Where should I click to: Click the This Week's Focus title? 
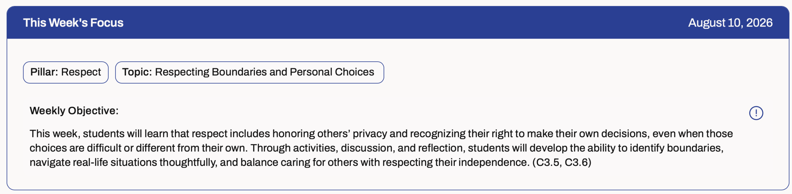tap(73, 23)
